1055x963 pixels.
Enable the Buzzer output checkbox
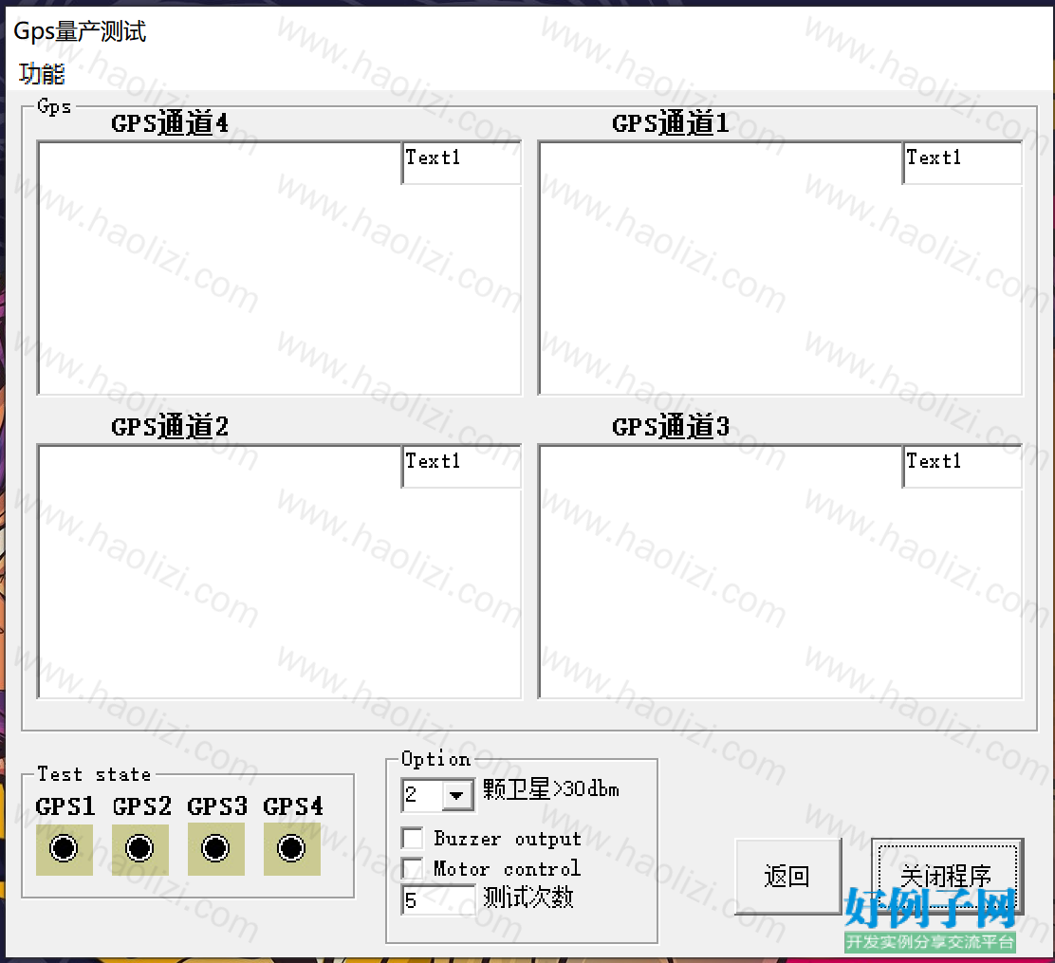click(412, 839)
